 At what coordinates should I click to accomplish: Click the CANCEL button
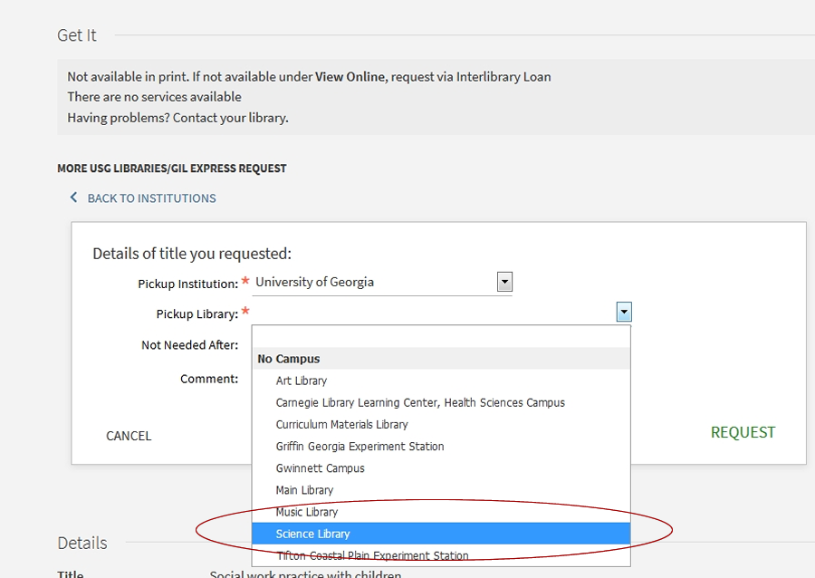tap(129, 436)
